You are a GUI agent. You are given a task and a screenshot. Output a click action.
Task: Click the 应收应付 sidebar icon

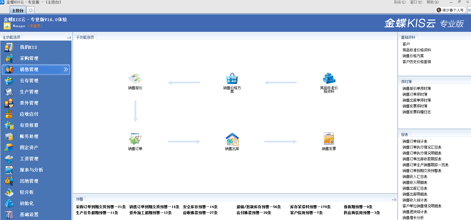coord(9,114)
